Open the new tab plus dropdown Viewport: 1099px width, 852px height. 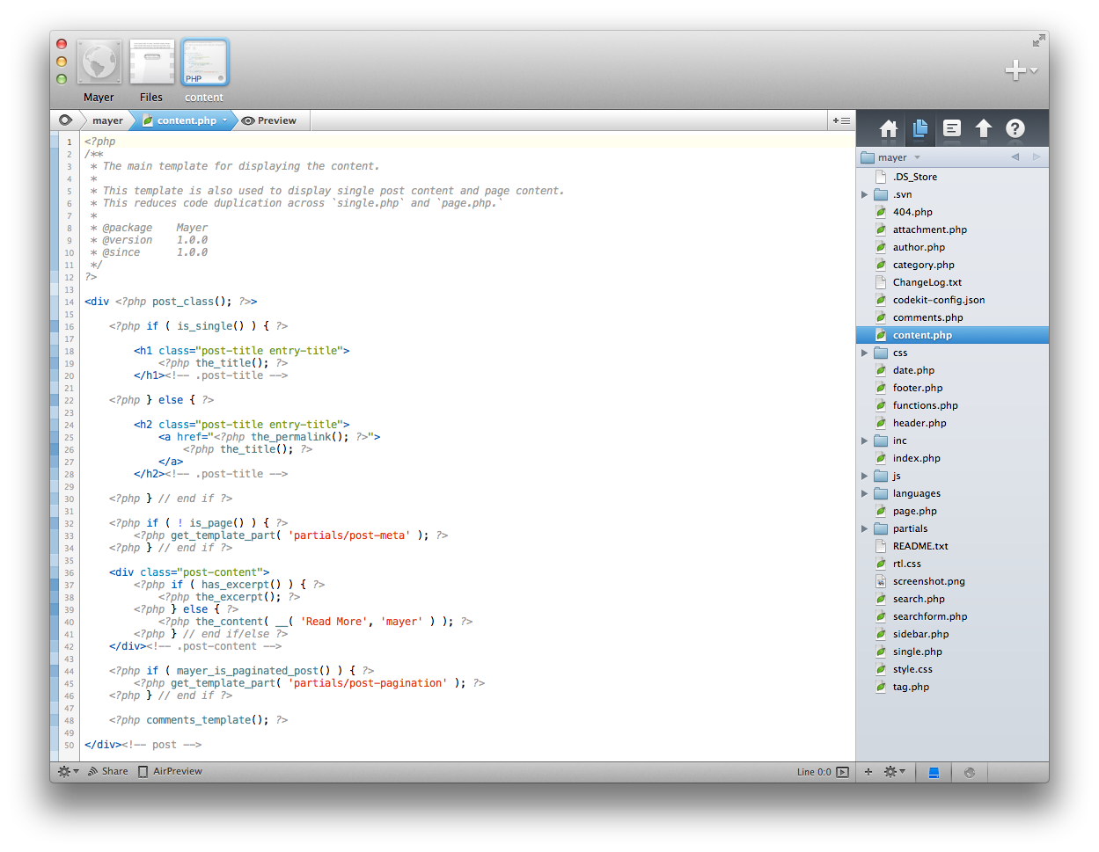tap(1021, 70)
